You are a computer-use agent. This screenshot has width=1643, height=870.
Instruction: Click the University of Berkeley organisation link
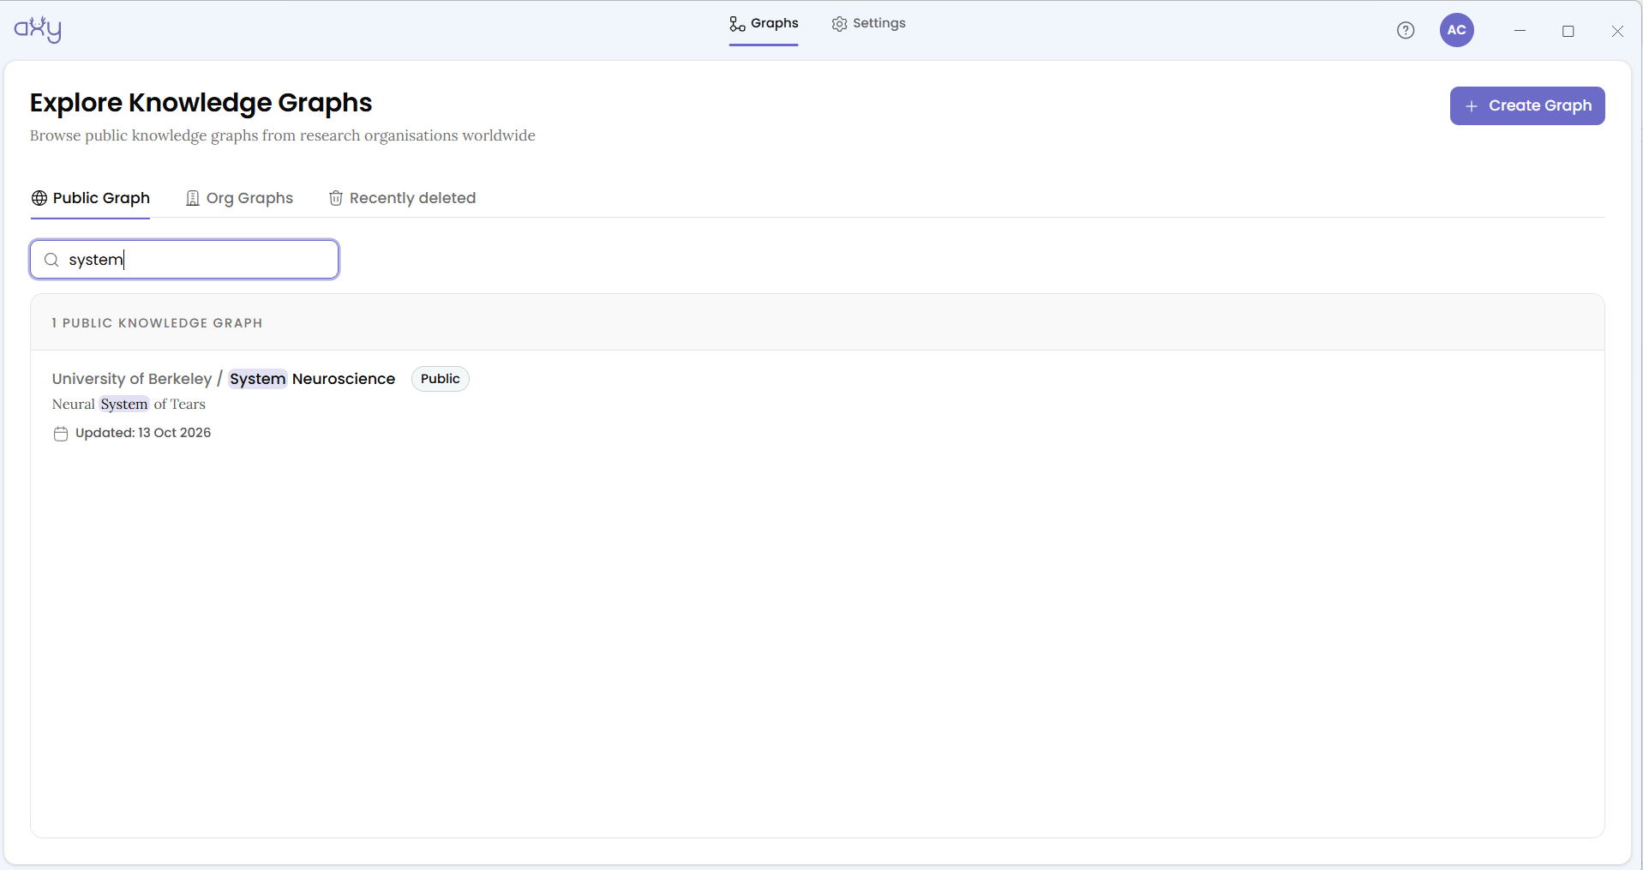point(132,379)
